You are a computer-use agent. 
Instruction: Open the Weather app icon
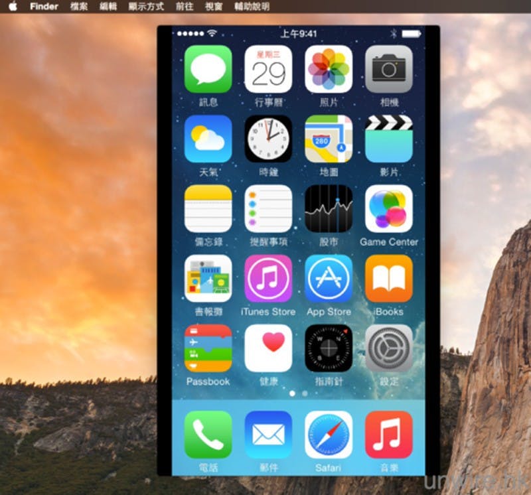coord(208,139)
